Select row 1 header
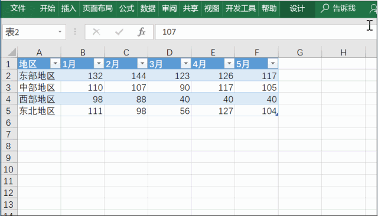 (x=8, y=64)
